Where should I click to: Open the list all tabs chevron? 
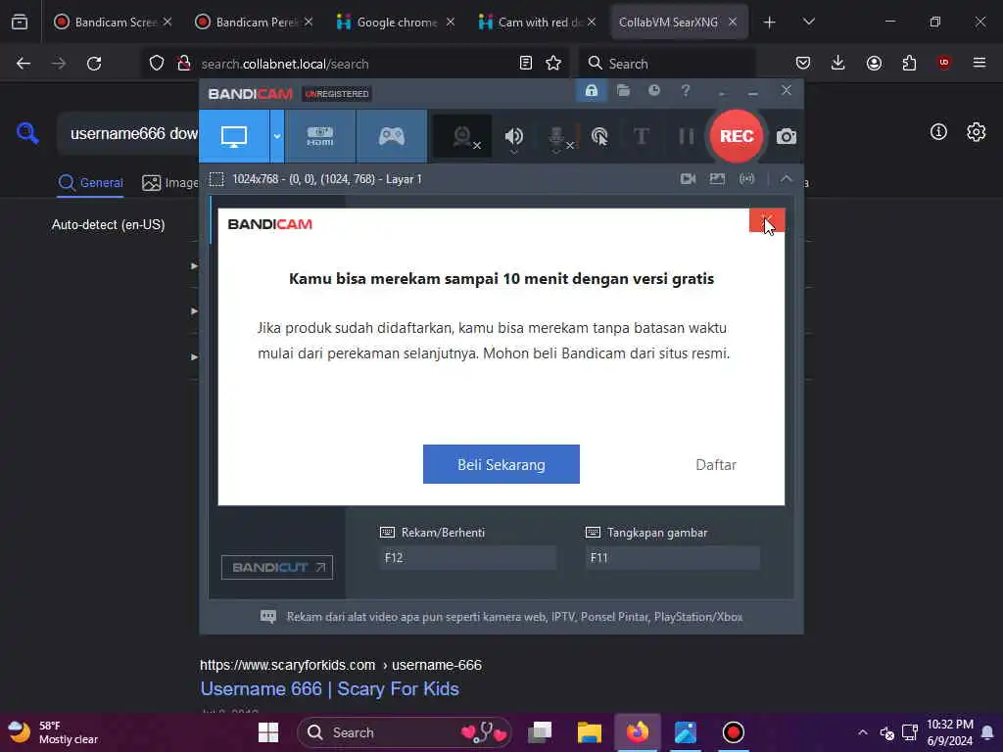pos(808,23)
